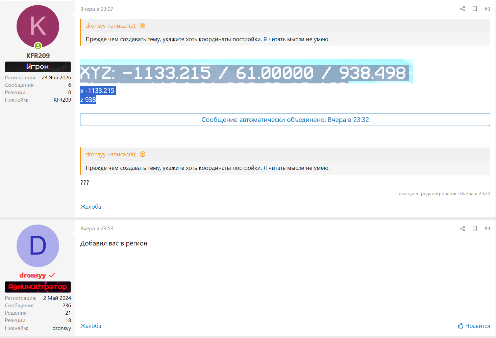Share post #4 via share icon
Screen dimensions: 496x338
(462, 229)
